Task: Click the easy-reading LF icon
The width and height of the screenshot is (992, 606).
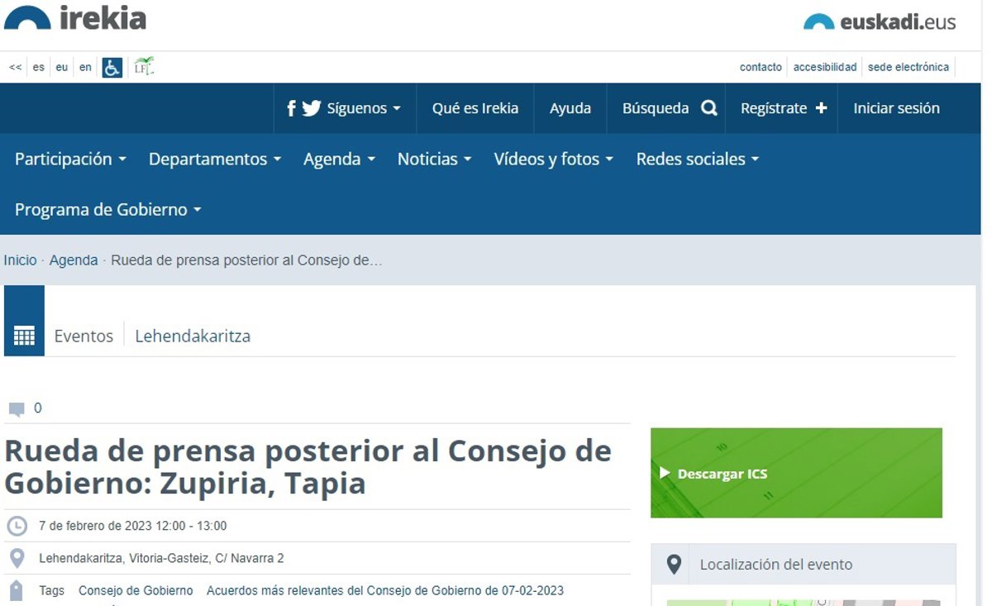Action: [144, 67]
